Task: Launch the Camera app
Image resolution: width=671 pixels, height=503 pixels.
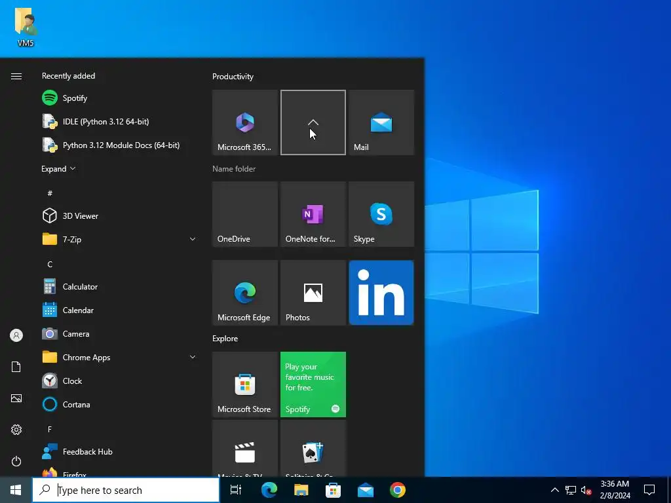Action: tap(119, 333)
